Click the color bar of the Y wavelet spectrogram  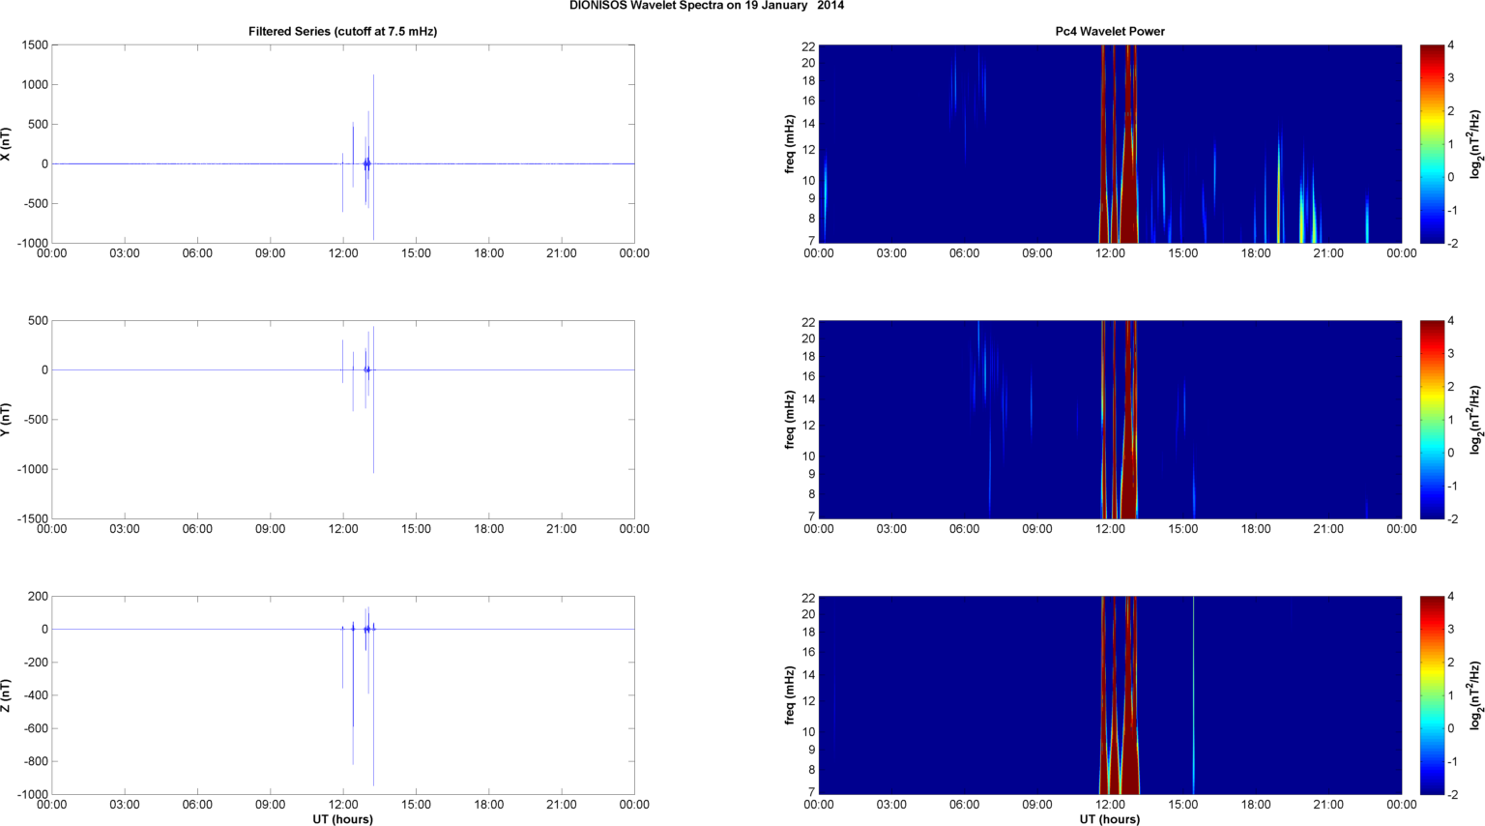tap(1432, 420)
